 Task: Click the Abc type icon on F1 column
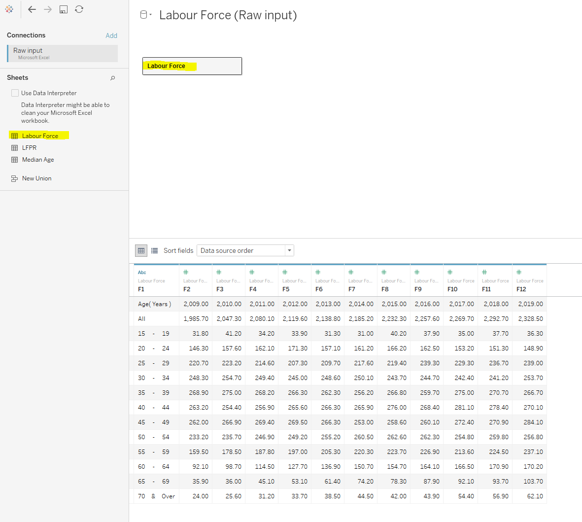142,272
